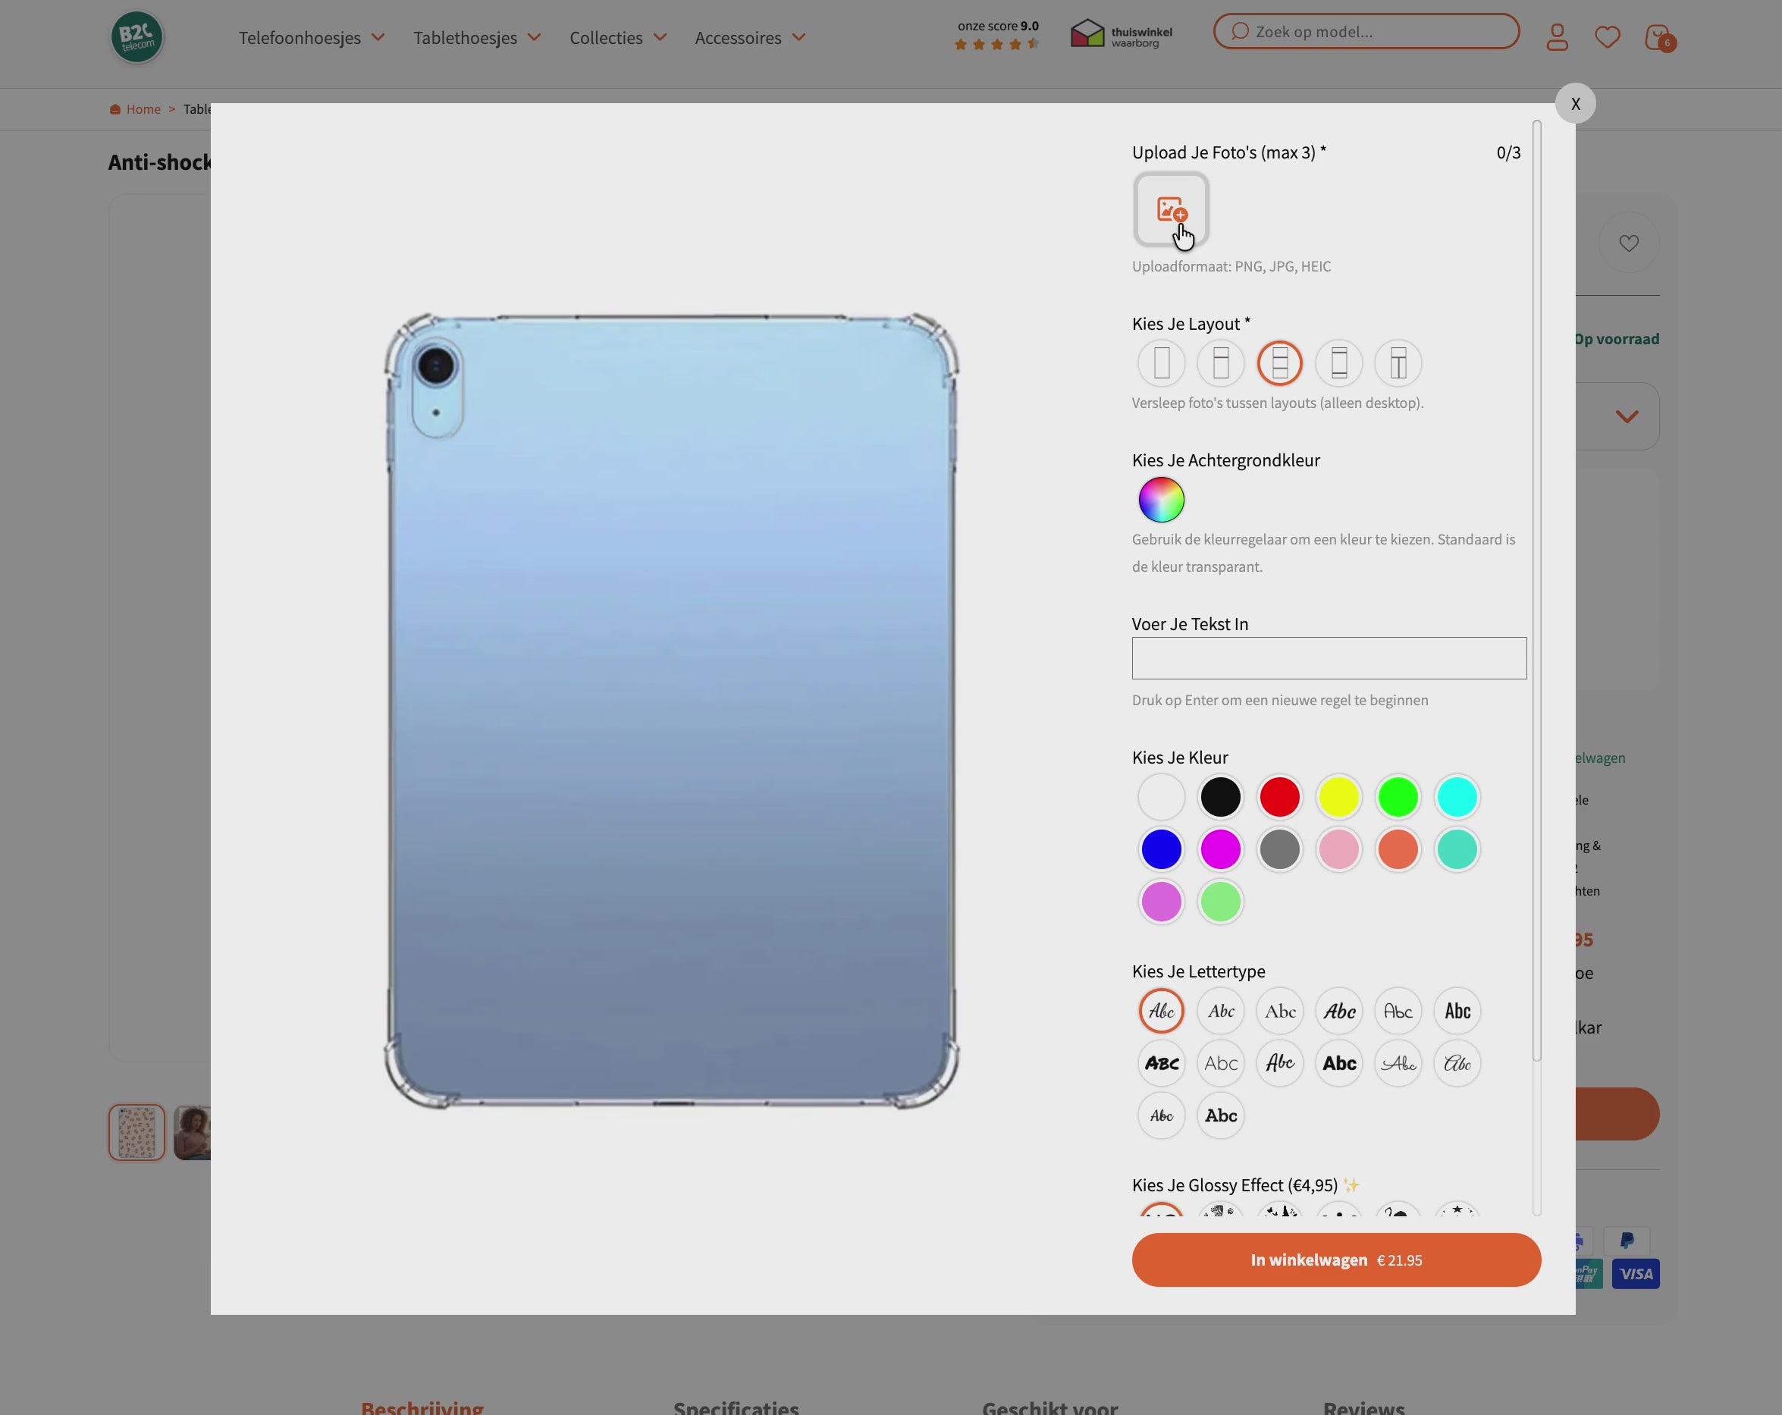The image size is (1782, 1415).
Task: Click the text input field under Voer Je Tekst In
Action: tap(1329, 658)
